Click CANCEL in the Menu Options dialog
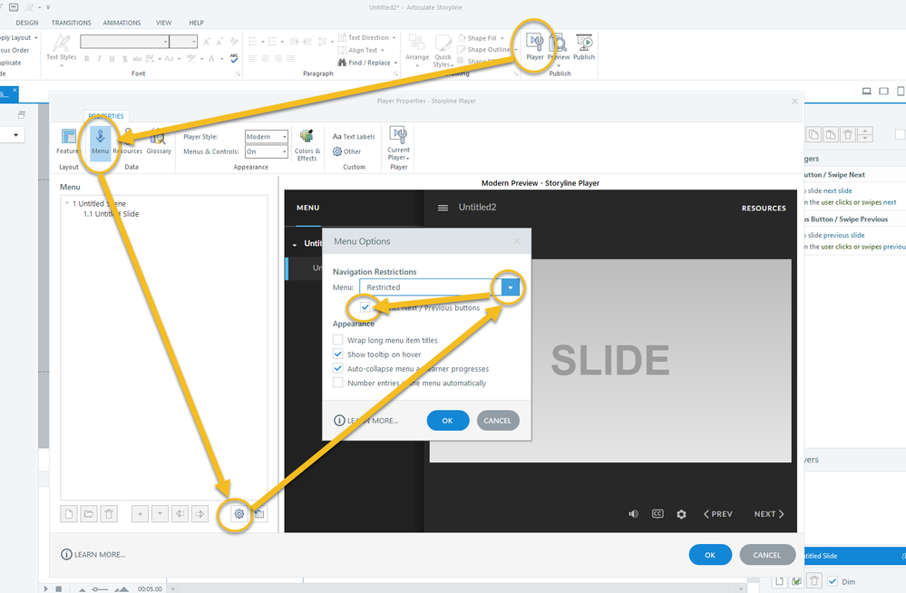This screenshot has height=593, width=906. (498, 421)
